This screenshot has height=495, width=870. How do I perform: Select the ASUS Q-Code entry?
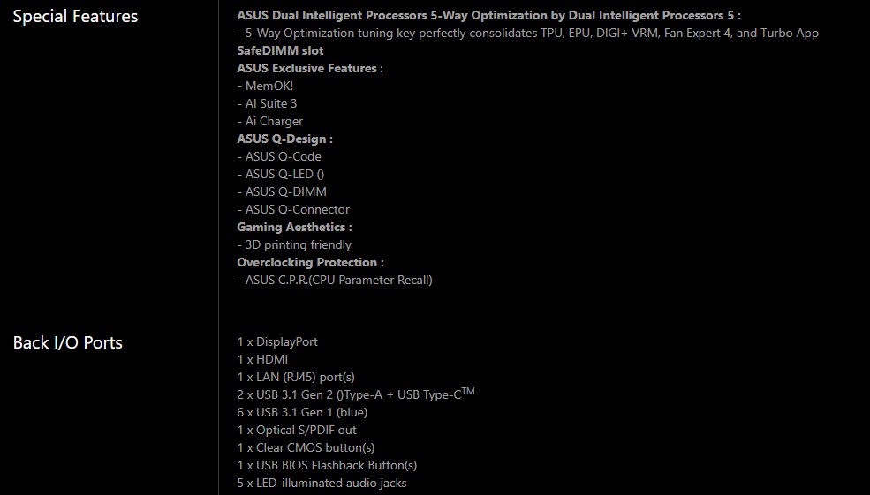pyautogui.click(x=279, y=156)
